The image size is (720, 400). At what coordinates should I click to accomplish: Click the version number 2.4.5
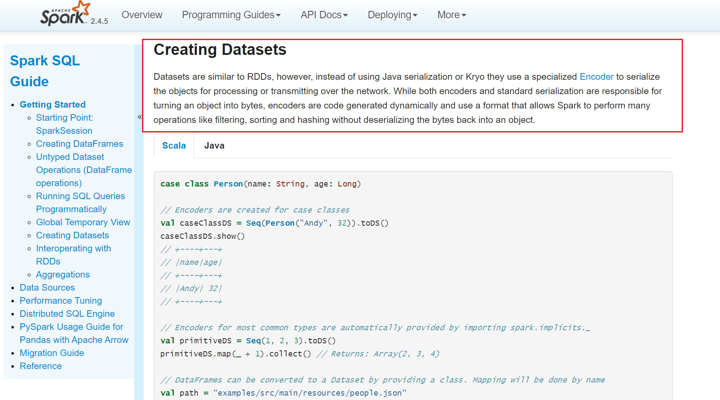point(99,21)
